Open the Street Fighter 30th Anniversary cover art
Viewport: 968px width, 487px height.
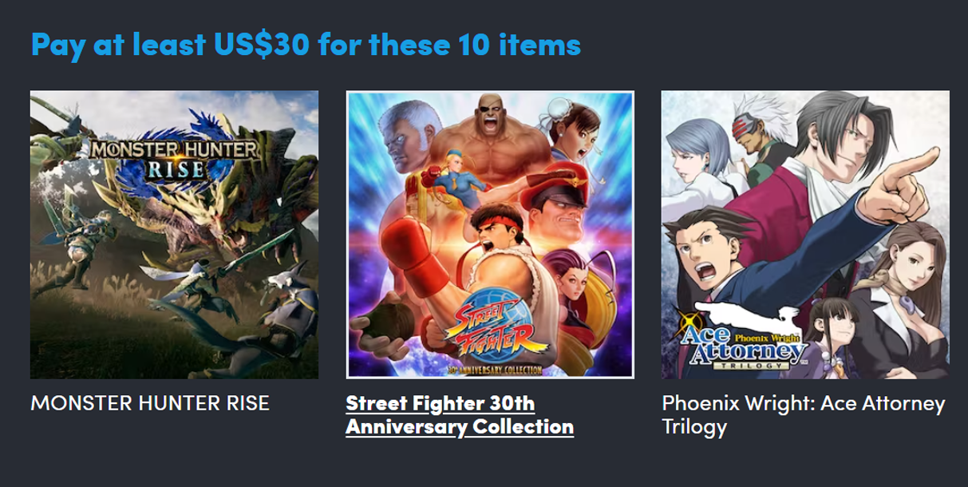pos(490,235)
